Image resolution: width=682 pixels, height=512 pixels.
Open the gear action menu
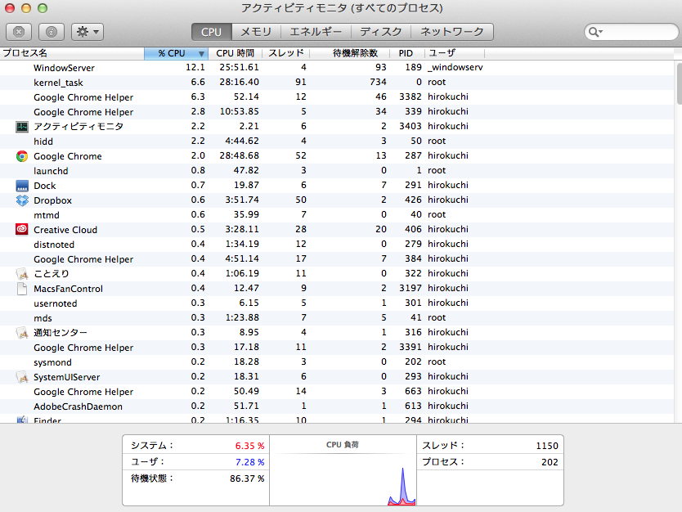pyautogui.click(x=87, y=32)
